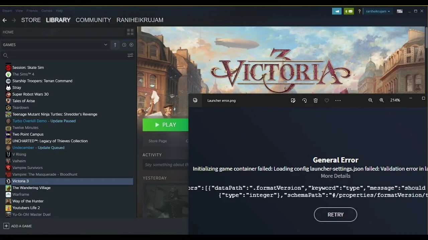Rotate the image in photo viewer

tap(304, 100)
